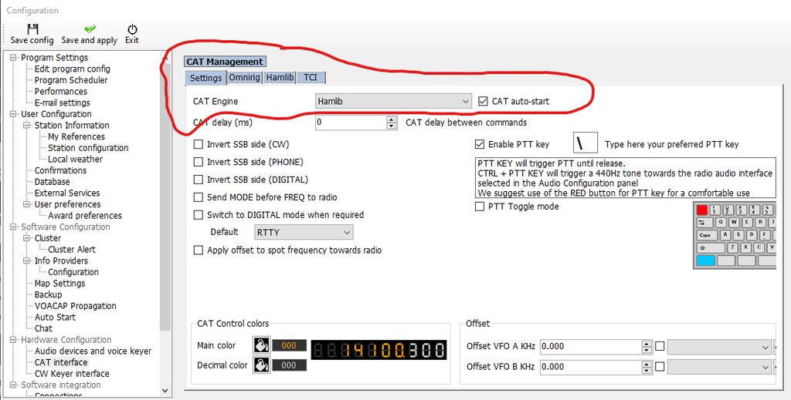Viewport: 791px width, 400px height.
Task: Enable PTT Toggle mode
Action: tap(479, 207)
